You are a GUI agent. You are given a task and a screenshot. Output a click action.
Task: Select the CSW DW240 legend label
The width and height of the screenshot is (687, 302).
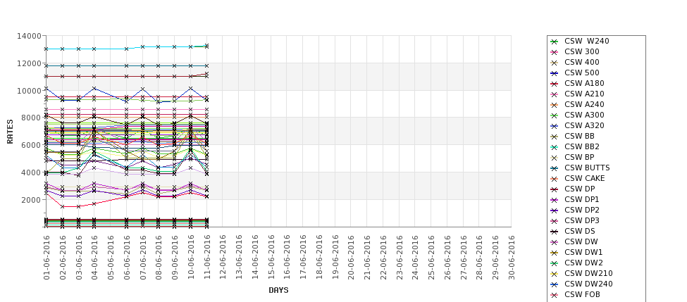pyautogui.click(x=588, y=284)
